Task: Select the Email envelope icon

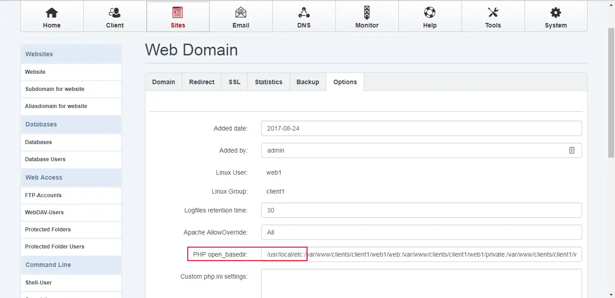Action: (241, 13)
